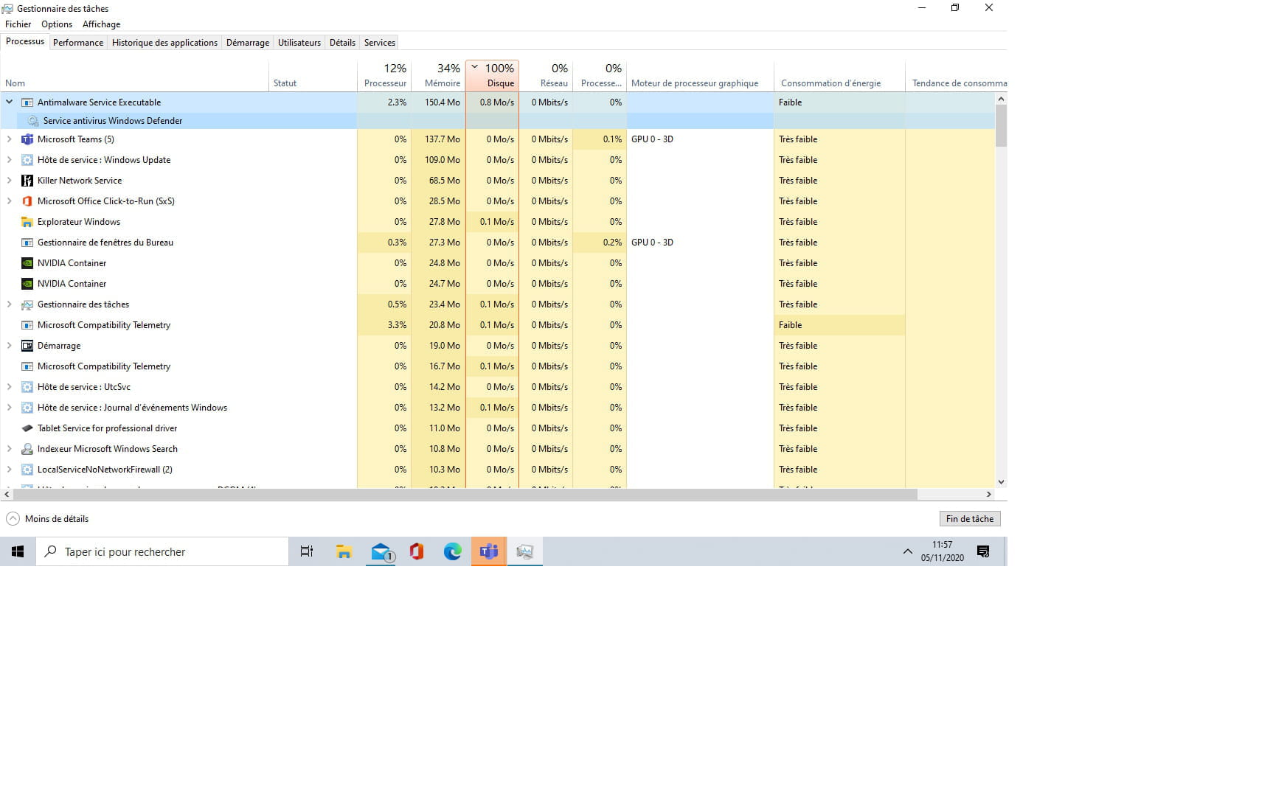Image resolution: width=1273 pixels, height=805 pixels.
Task: Click the Gestionnaire de fenêtres du Bureau icon
Action: [x=27, y=243]
